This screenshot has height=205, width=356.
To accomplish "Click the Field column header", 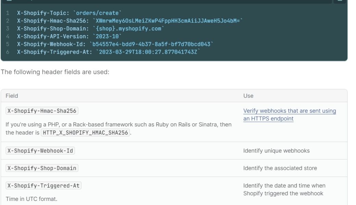I will 12,96.
